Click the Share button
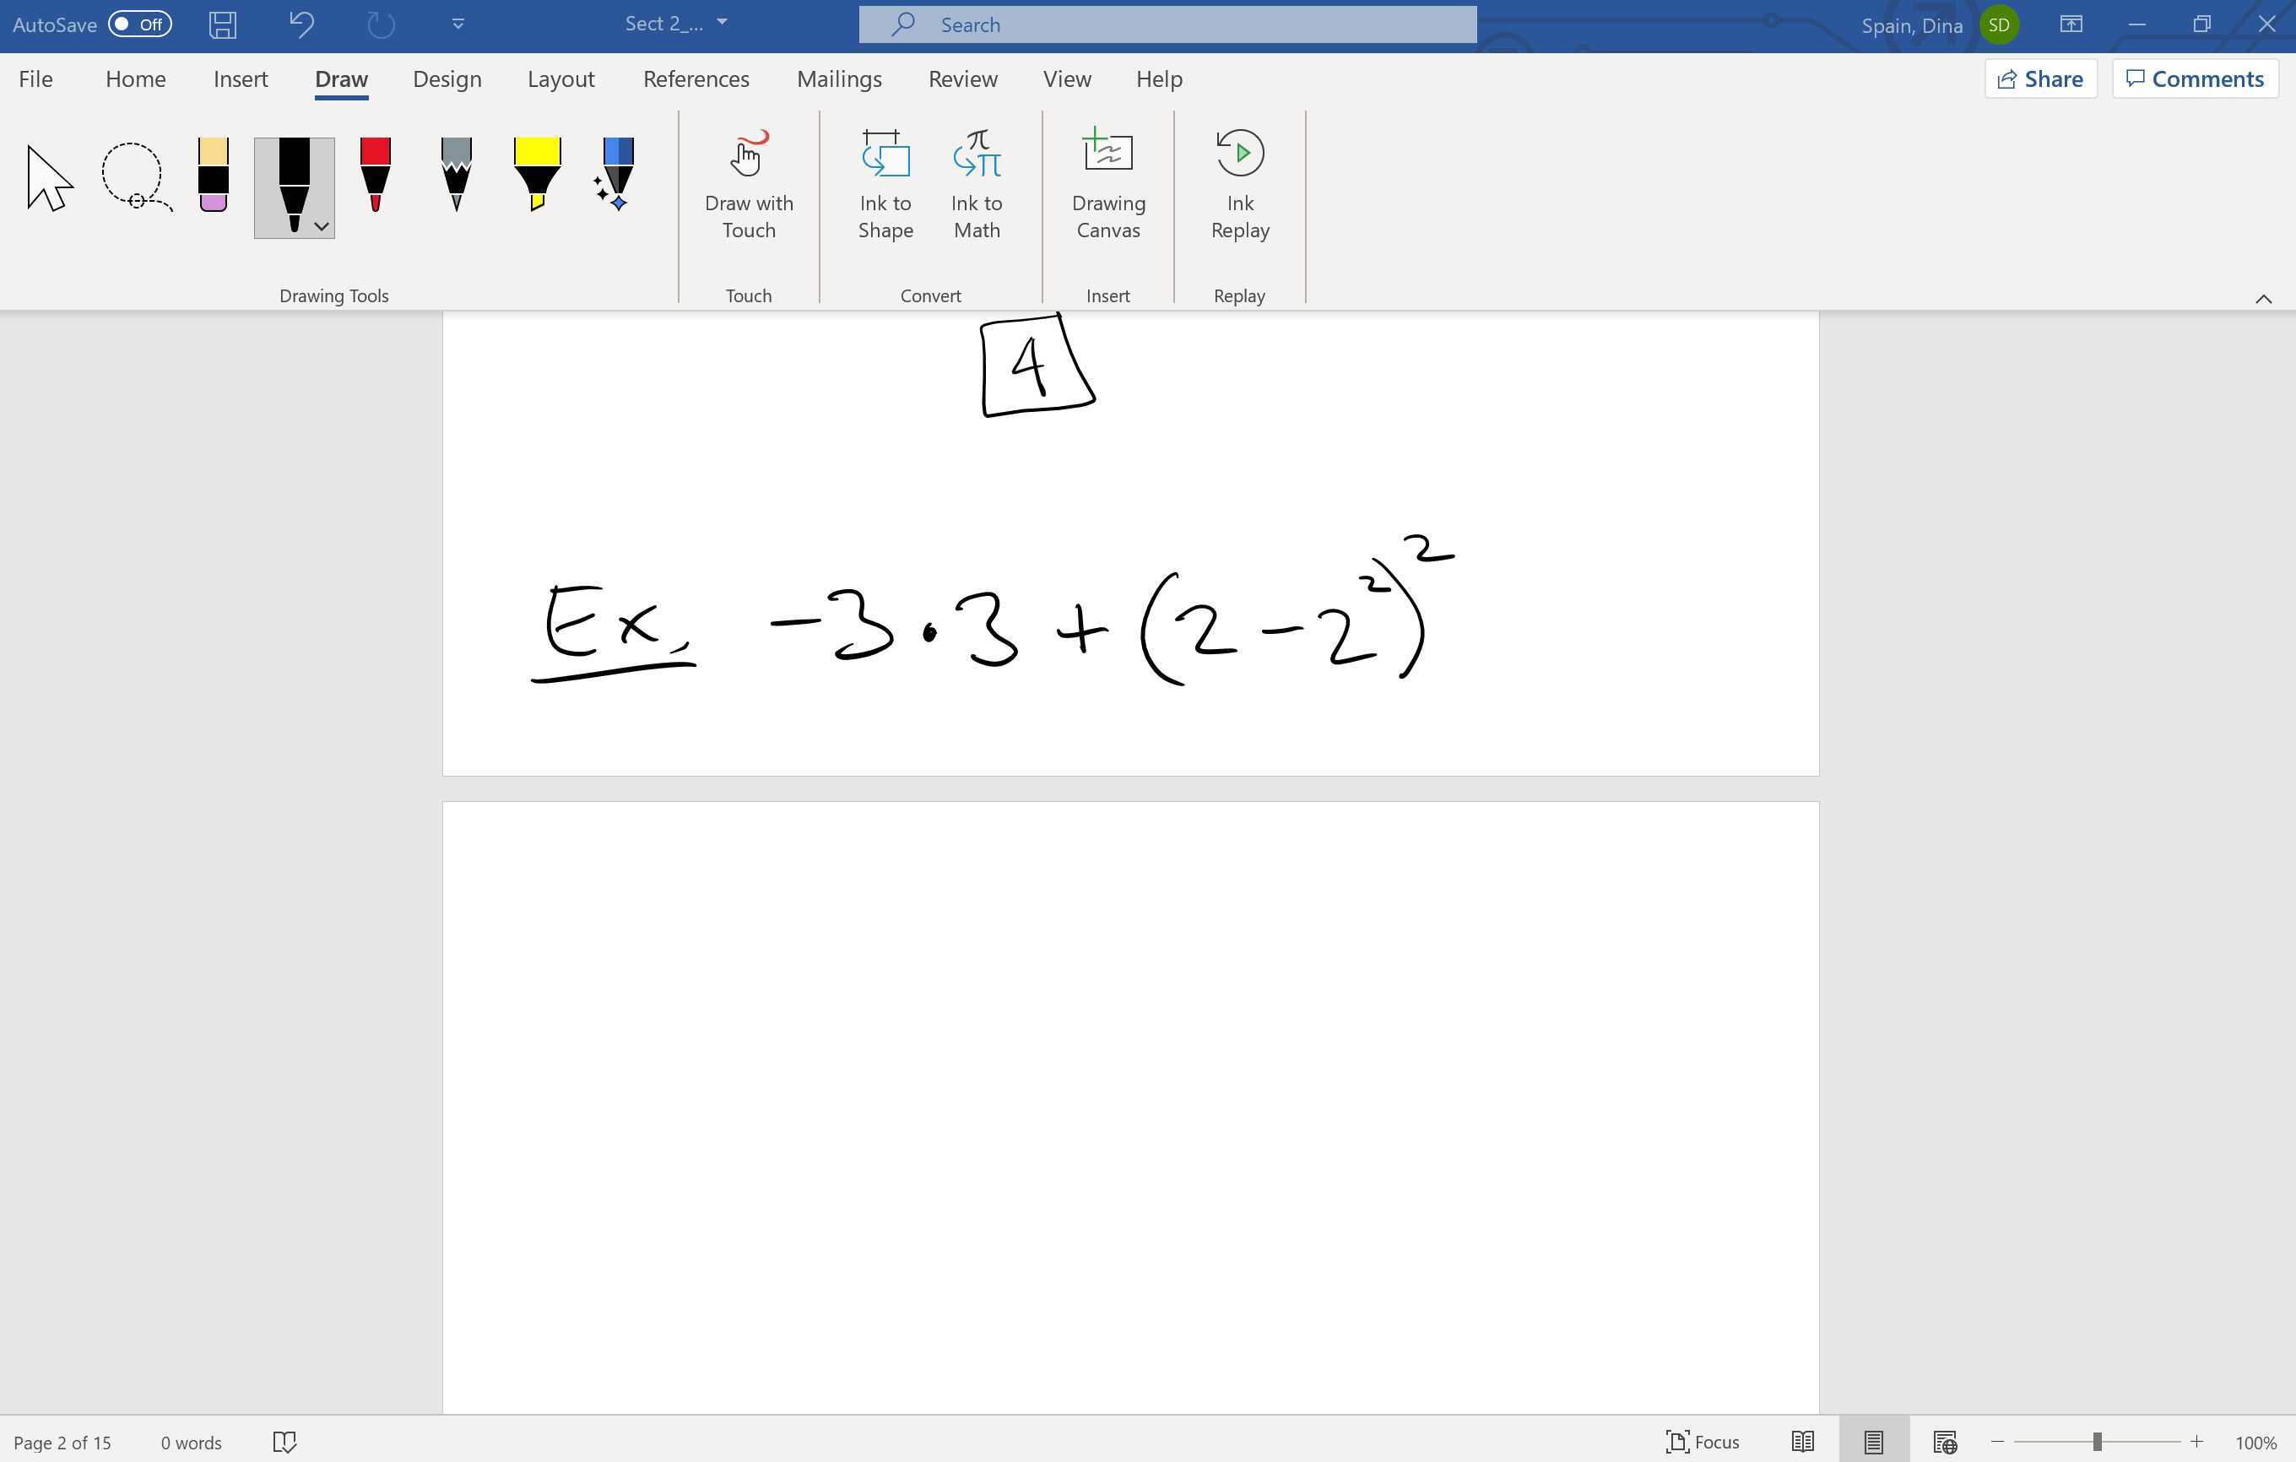2296x1462 pixels. click(x=2039, y=79)
